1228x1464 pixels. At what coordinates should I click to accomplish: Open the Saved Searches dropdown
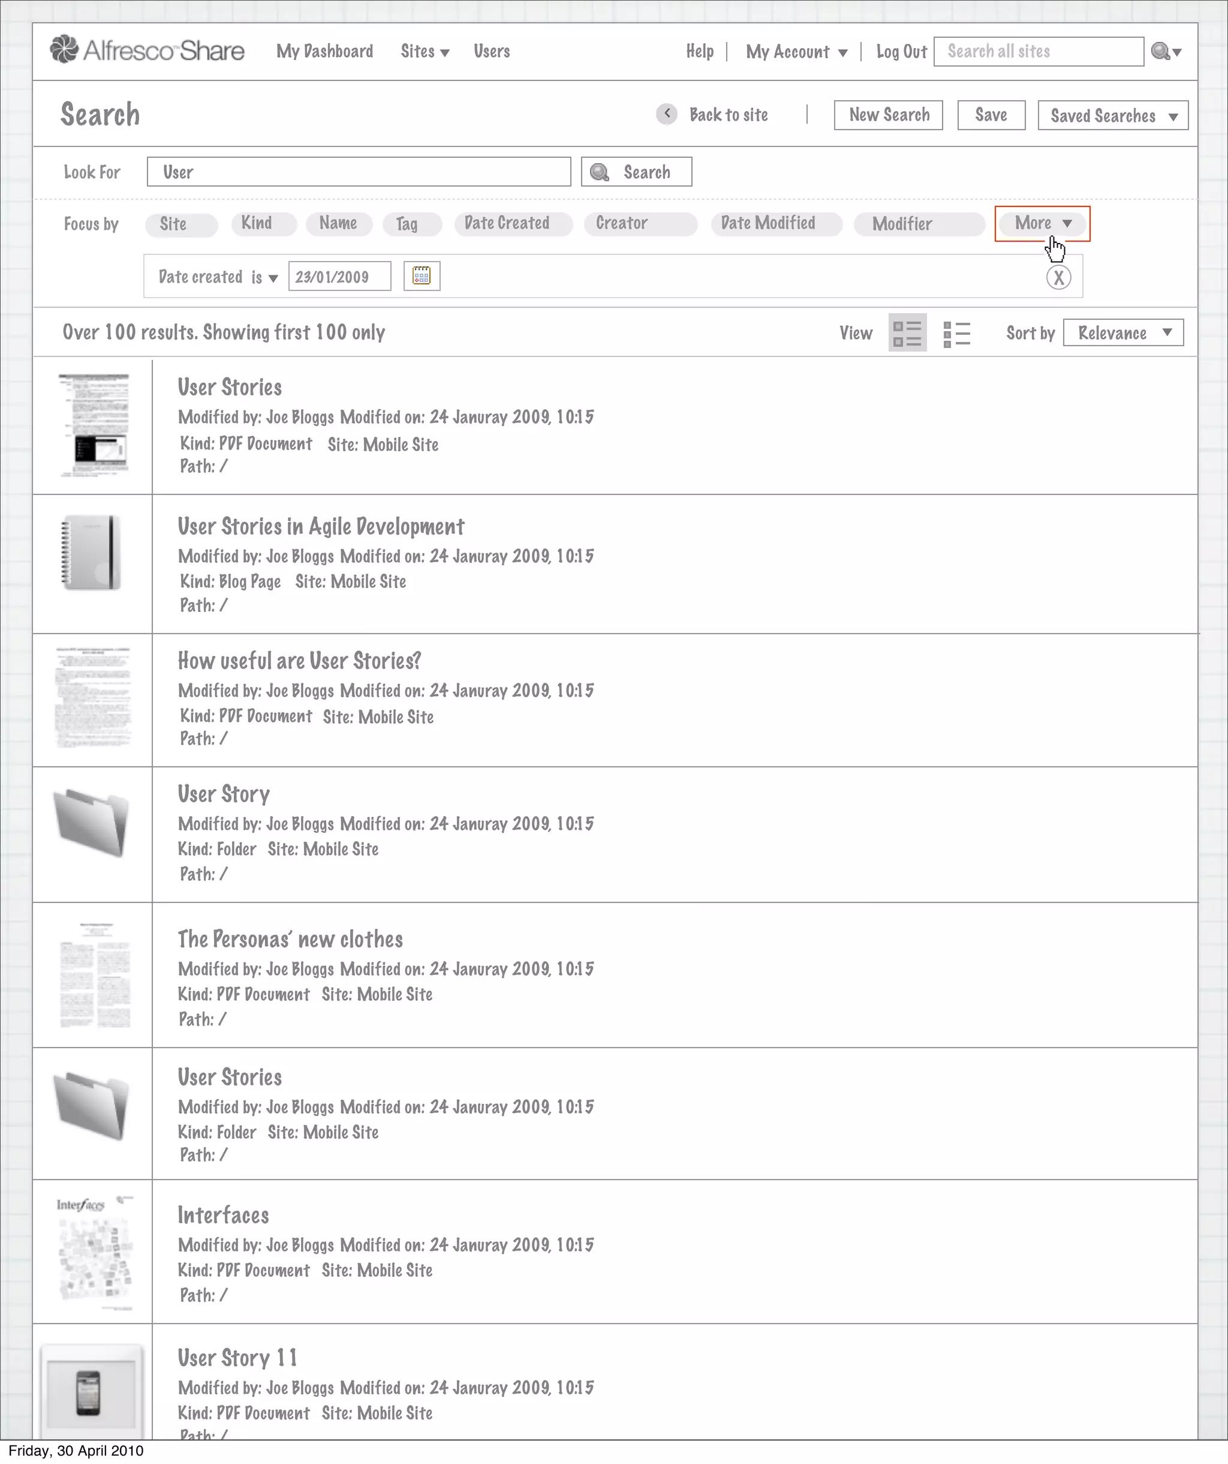coord(1112,116)
